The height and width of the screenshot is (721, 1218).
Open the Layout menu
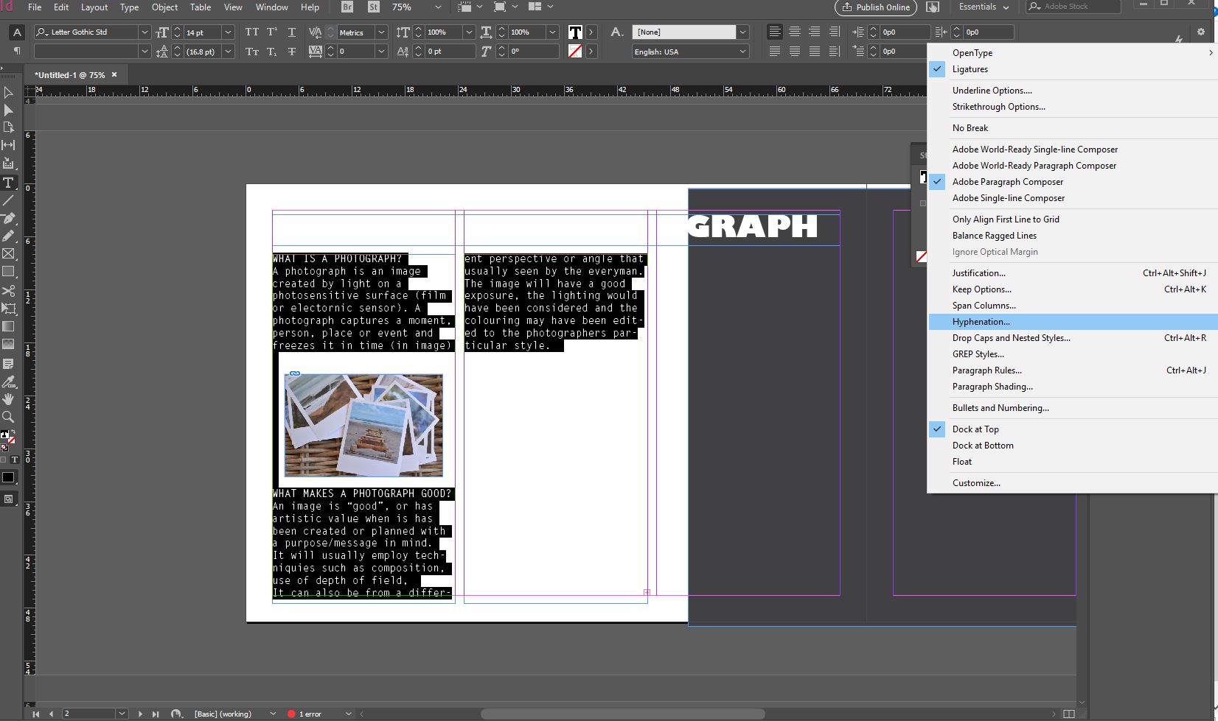click(94, 7)
